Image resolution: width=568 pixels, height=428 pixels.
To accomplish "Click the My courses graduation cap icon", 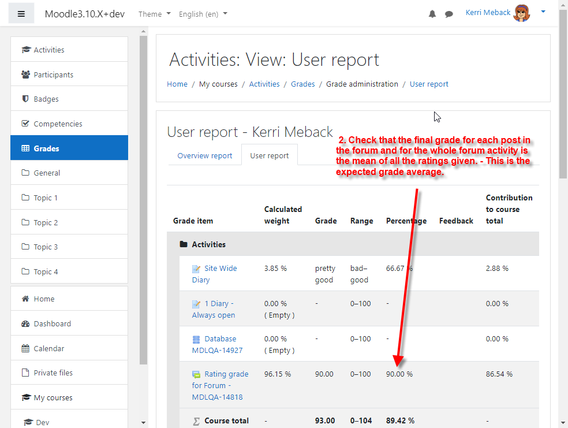I will tap(26, 397).
